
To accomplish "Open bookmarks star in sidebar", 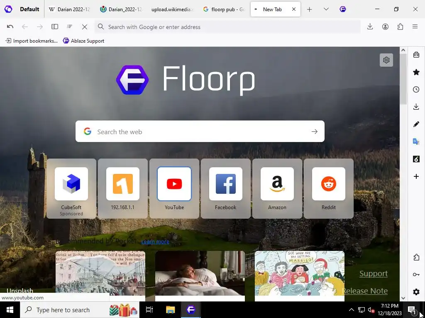I will point(416,72).
